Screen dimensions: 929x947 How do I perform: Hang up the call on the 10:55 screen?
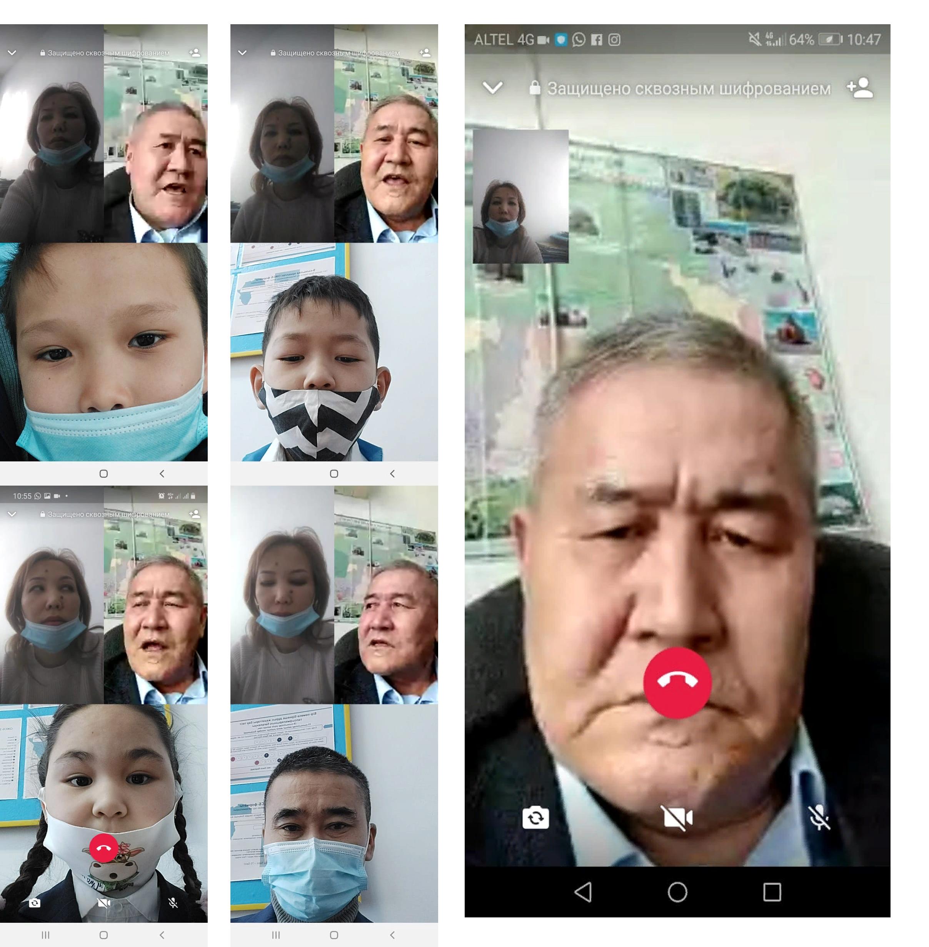[x=103, y=848]
